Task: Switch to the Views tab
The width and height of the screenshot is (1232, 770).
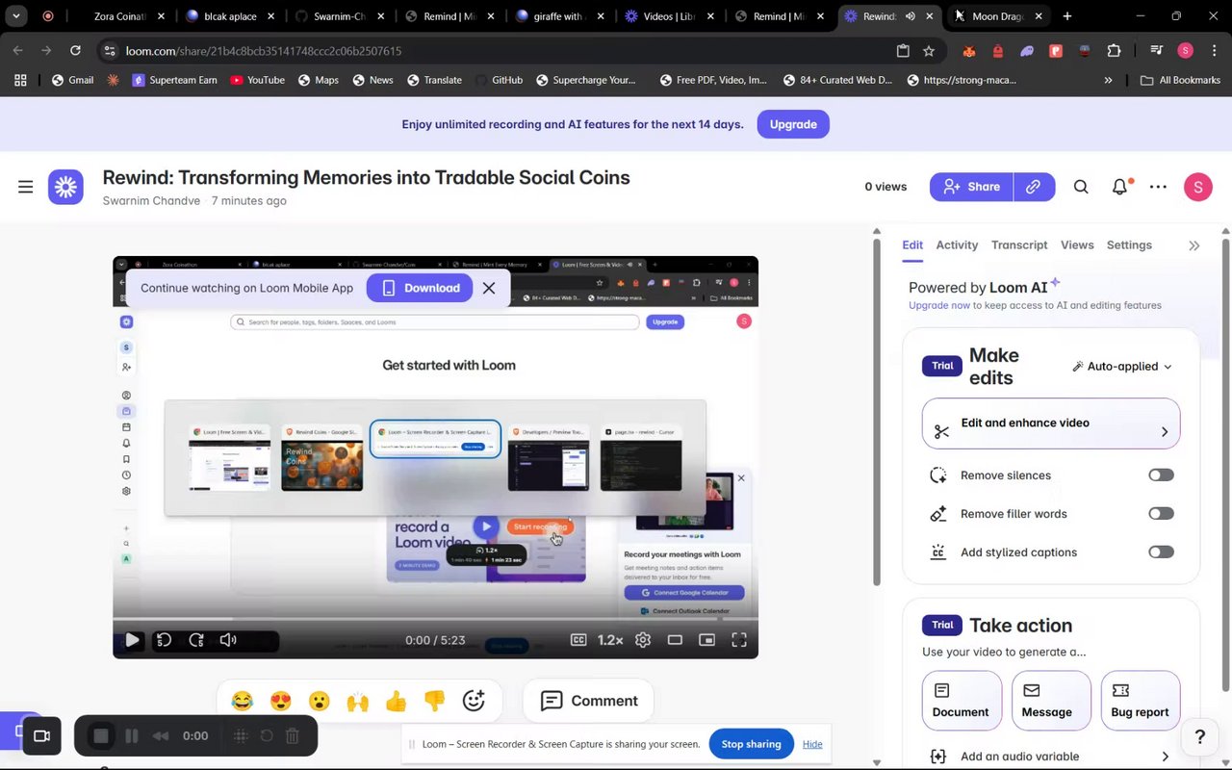Action: (1077, 245)
